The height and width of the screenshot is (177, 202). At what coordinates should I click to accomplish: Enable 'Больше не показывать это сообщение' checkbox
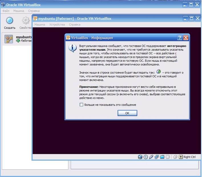[x=81, y=105]
